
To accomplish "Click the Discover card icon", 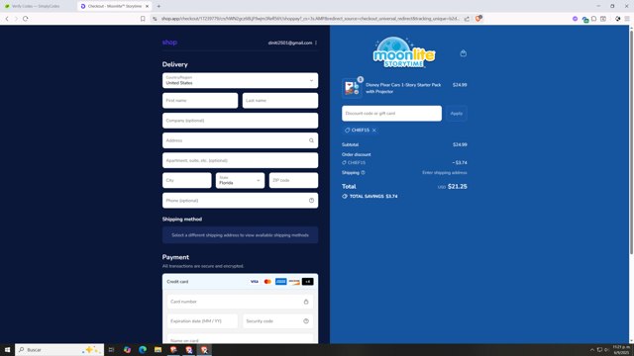I will [x=294, y=281].
